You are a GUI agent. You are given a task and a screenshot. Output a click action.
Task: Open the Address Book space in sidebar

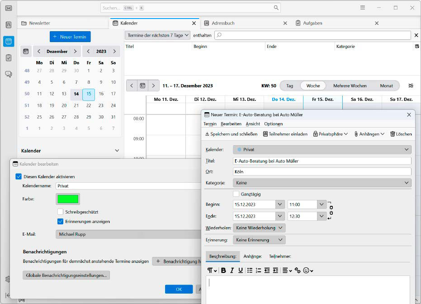pyautogui.click(x=9, y=25)
